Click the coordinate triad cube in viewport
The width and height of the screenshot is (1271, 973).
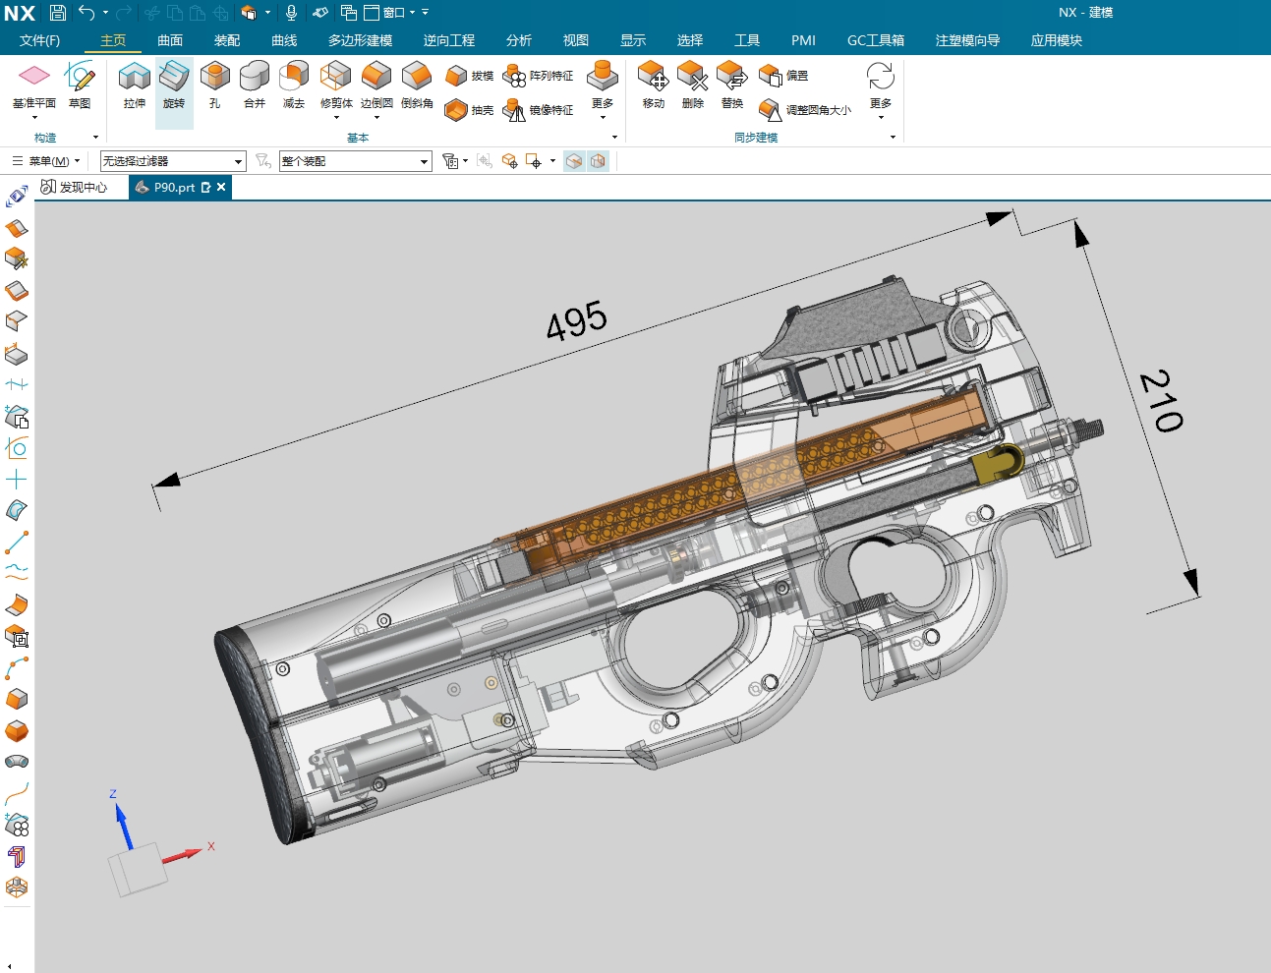pyautogui.click(x=138, y=868)
